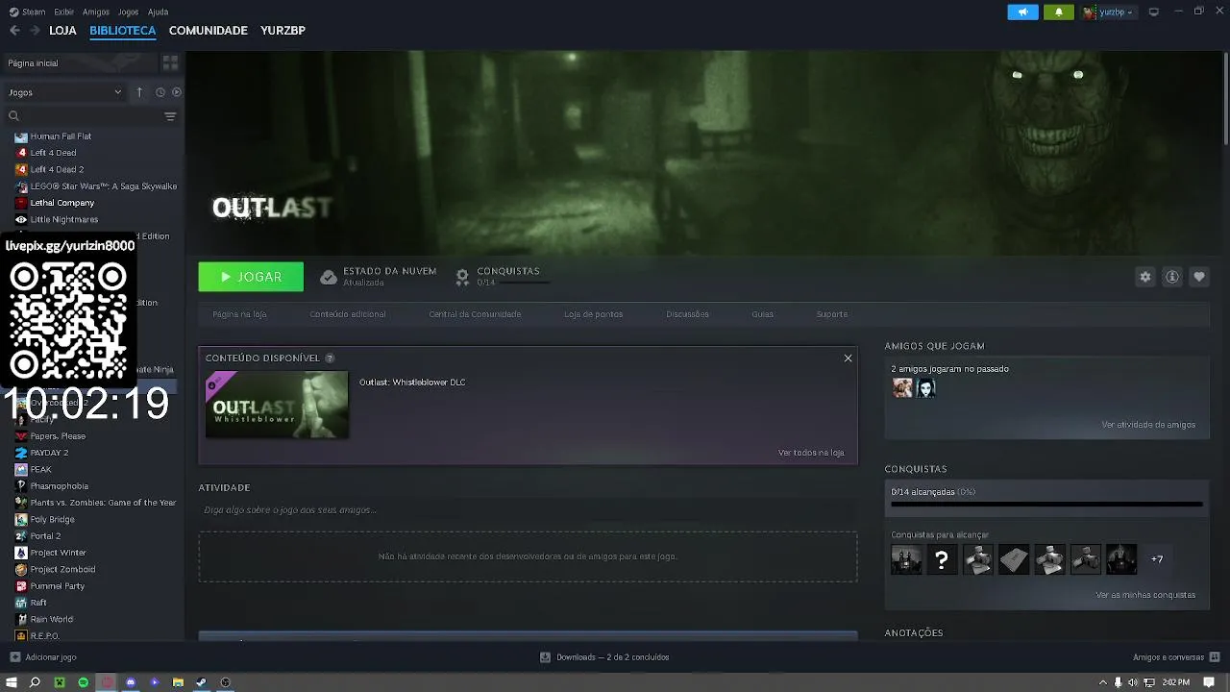Viewport: 1230px width, 692px height.
Task: Click the ready-to-play filter icon
Action: [177, 92]
